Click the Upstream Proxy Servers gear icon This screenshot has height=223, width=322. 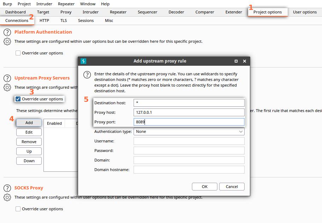click(7, 88)
